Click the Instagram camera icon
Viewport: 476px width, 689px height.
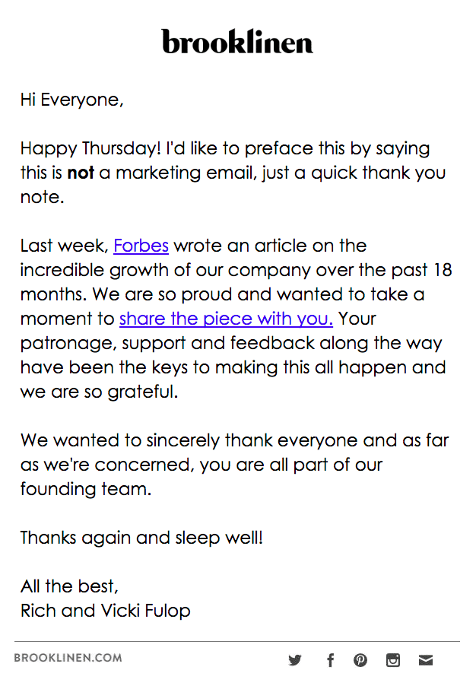[393, 660]
